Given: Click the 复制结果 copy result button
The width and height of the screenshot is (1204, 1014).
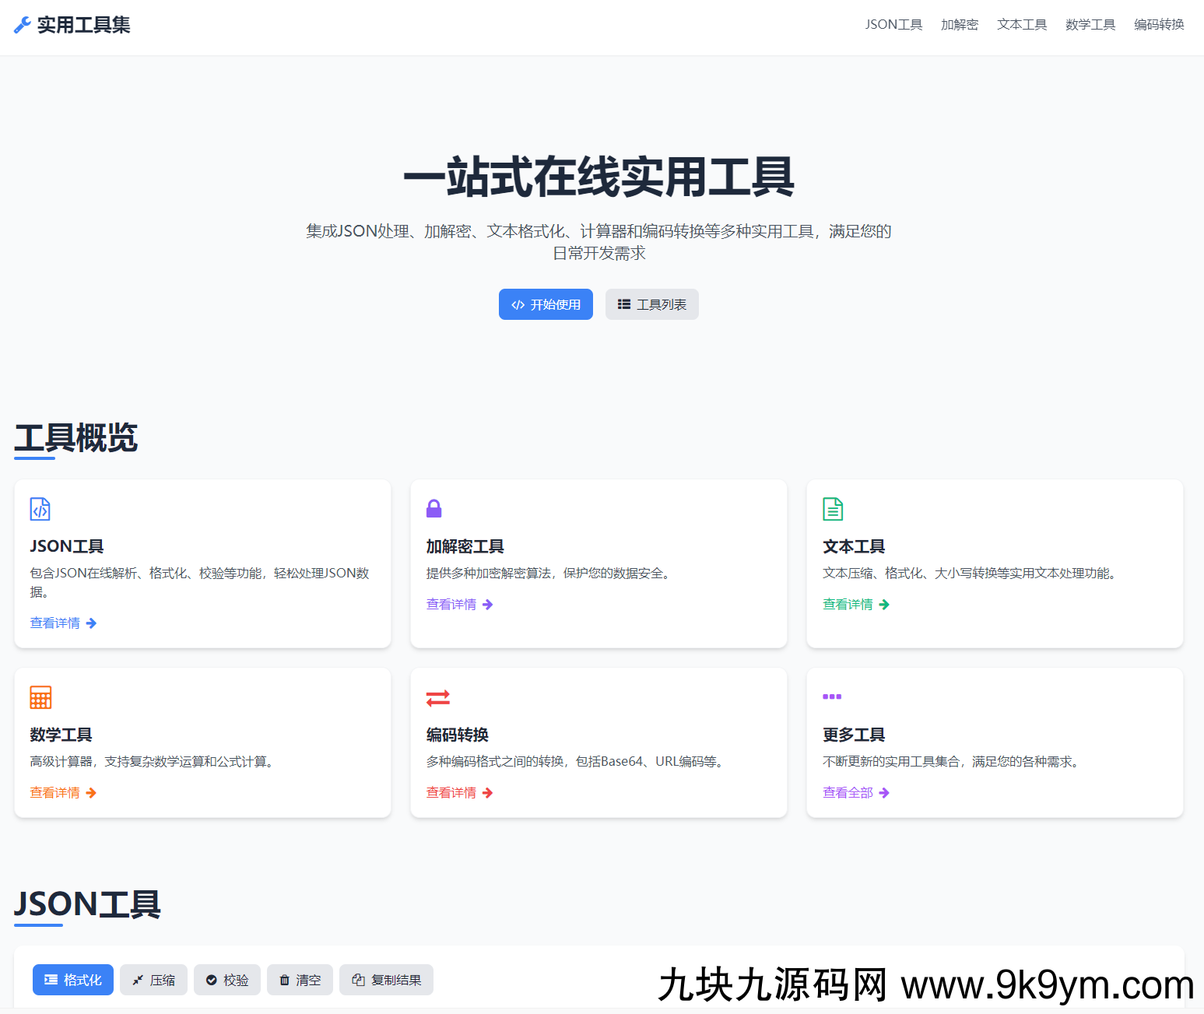Looking at the screenshot, I should [x=386, y=980].
